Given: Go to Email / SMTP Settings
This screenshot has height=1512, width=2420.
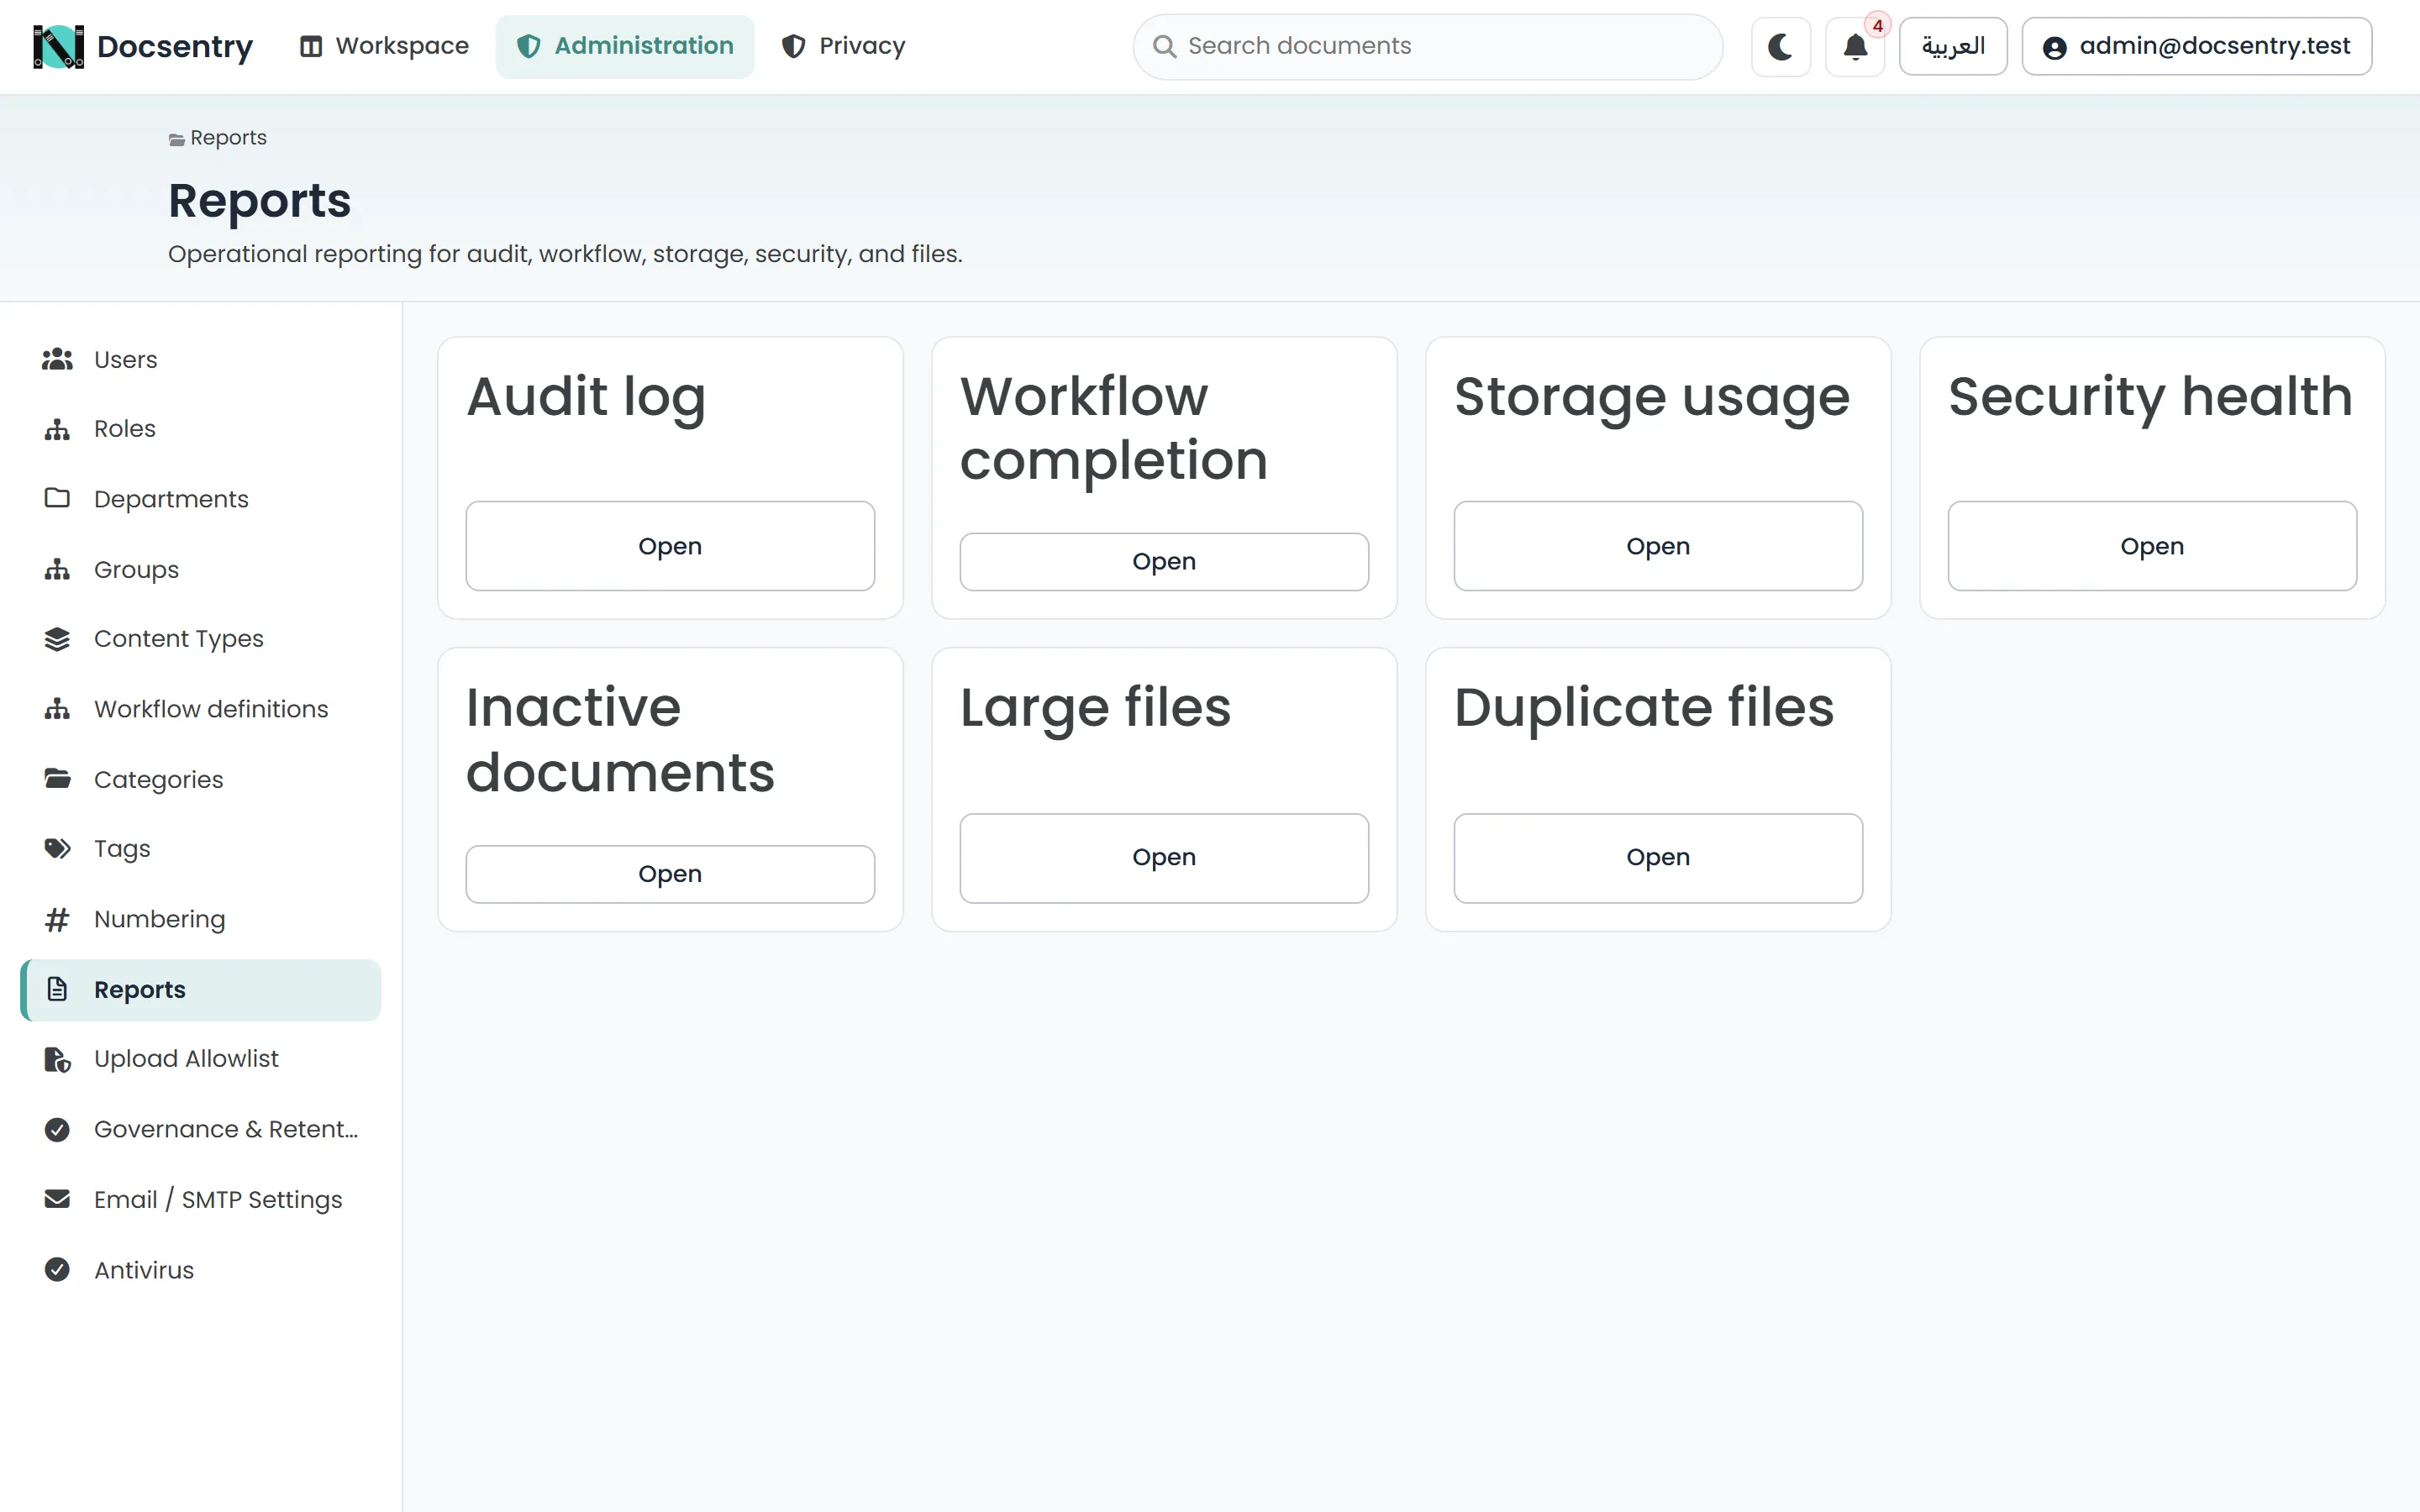Looking at the screenshot, I should (x=201, y=1199).
